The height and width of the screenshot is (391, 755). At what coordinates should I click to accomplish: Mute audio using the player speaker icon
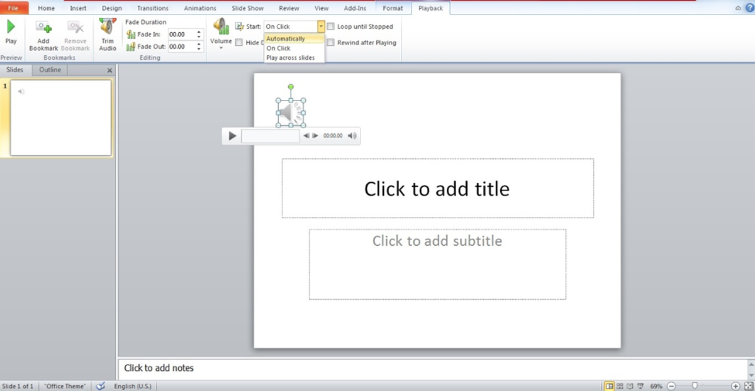(352, 136)
